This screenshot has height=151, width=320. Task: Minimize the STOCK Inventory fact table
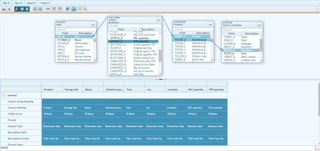pos(158,20)
